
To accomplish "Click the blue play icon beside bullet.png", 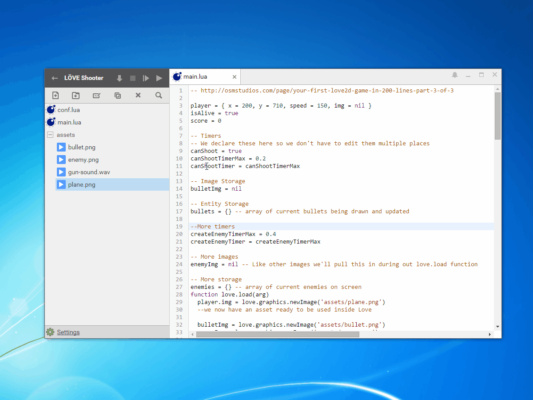I will tap(61, 147).
